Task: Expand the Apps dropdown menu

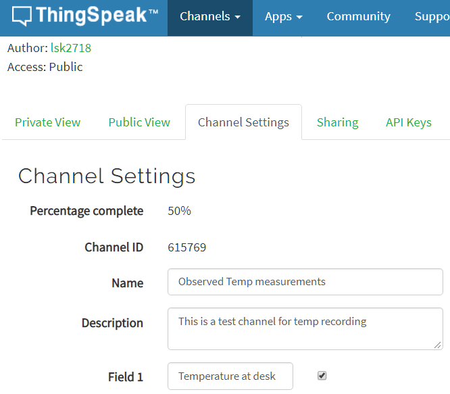Action: [283, 17]
